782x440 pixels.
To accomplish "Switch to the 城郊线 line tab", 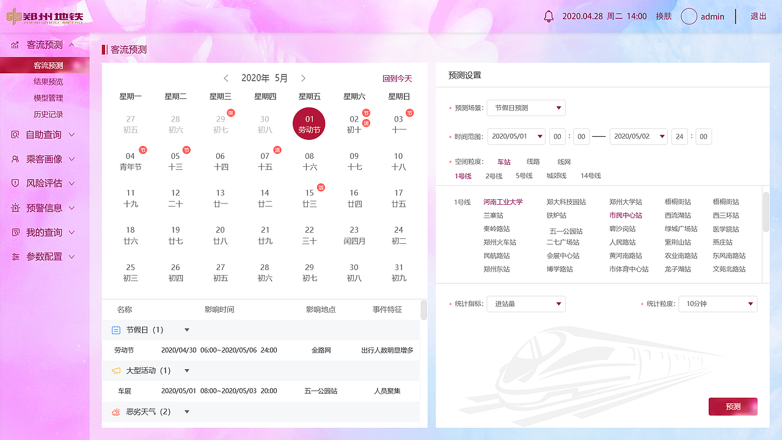I will 556,176.
